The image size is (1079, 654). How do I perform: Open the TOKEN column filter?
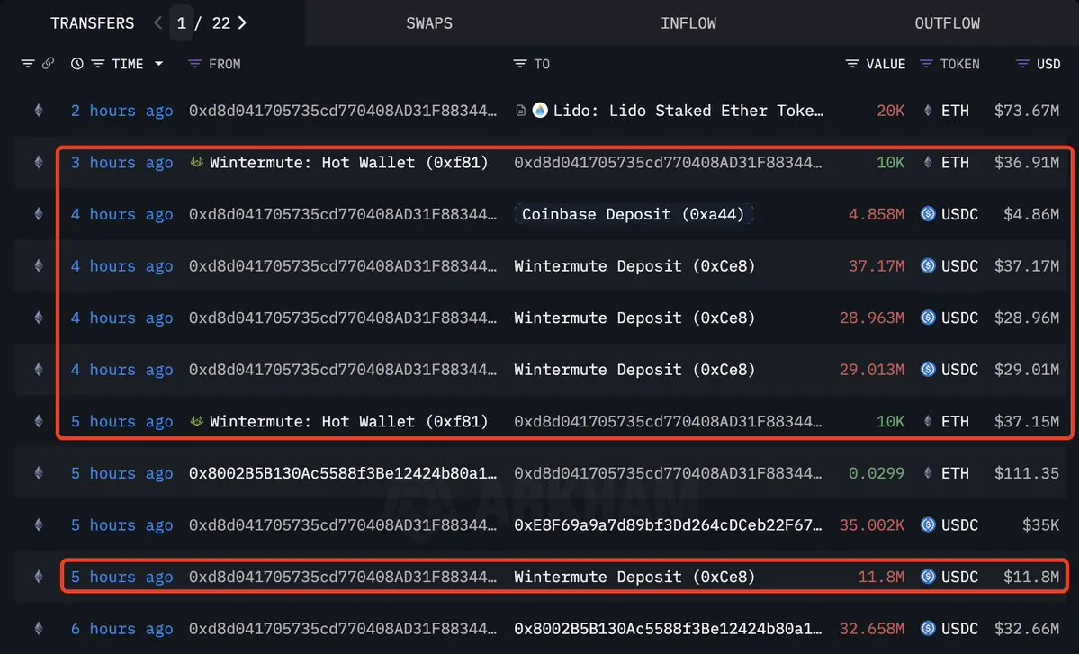[926, 64]
